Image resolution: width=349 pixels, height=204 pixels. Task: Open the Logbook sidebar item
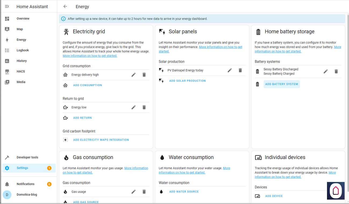[x=23, y=50]
